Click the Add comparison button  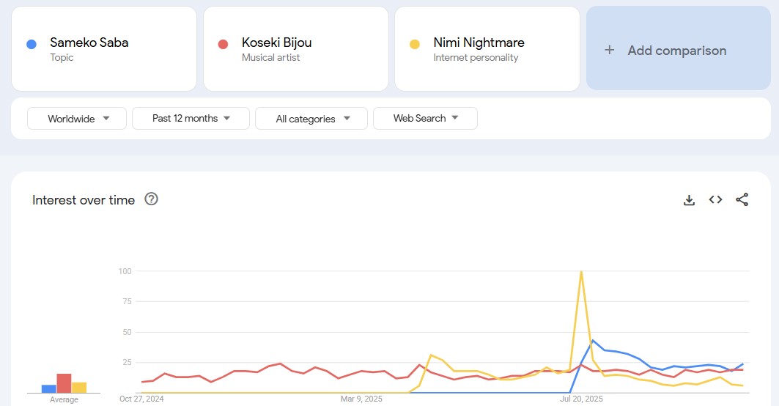pyautogui.click(x=676, y=51)
